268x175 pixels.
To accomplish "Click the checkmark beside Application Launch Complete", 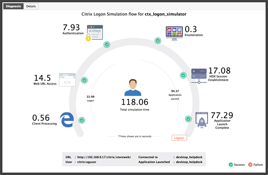I will point(188,119).
